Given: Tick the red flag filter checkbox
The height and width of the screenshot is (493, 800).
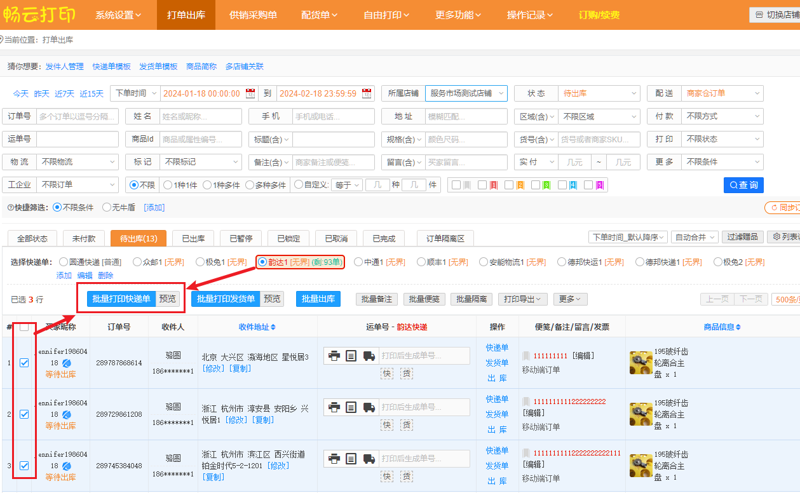Looking at the screenshot, I should (482, 185).
